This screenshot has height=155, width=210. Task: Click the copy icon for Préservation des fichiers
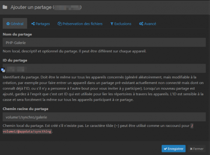point(59,24)
